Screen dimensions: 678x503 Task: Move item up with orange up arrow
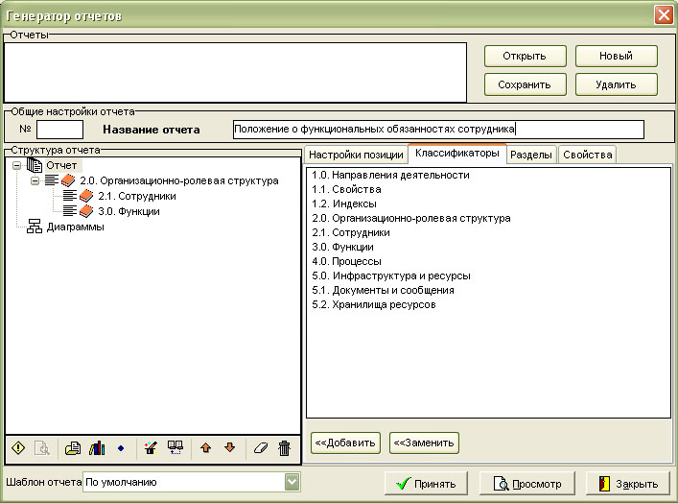pyautogui.click(x=206, y=447)
